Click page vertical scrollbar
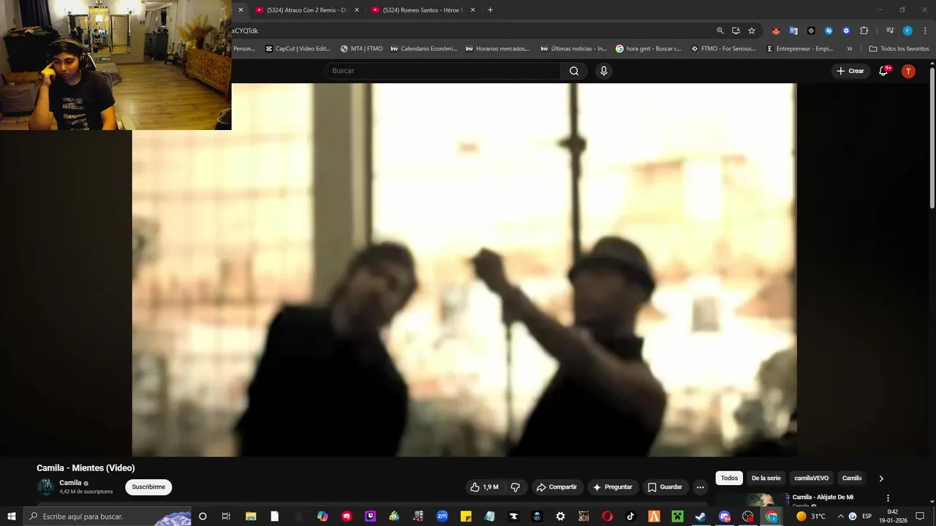This screenshot has width=936, height=526. coord(932,137)
